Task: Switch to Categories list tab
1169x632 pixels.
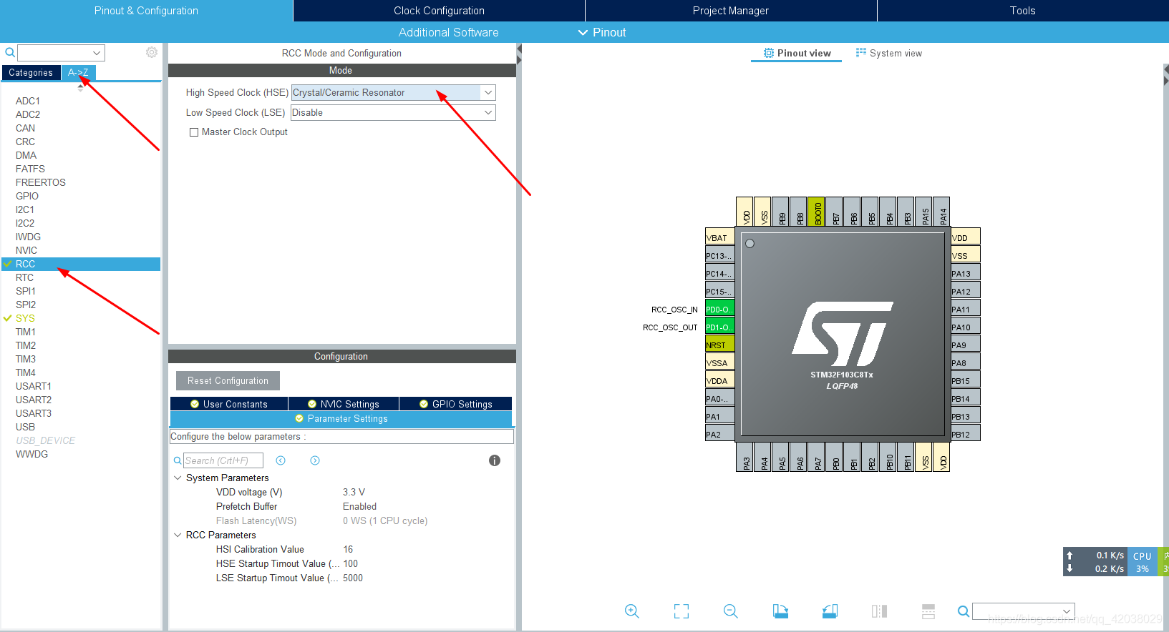Action: pos(31,73)
